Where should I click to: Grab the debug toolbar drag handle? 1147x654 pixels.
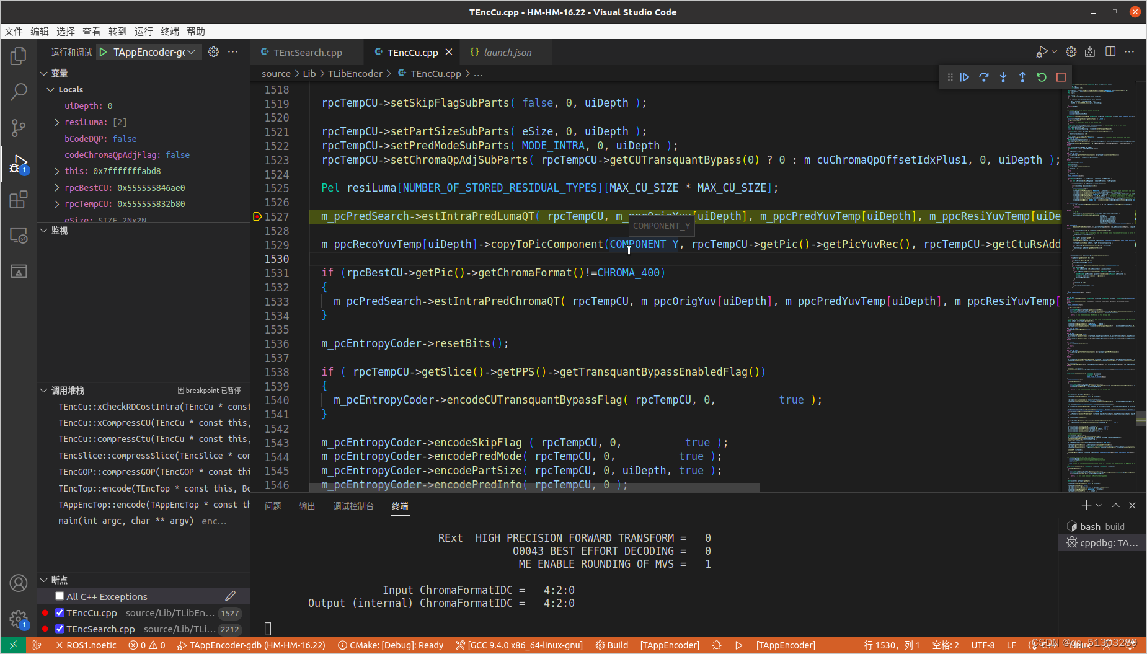pos(950,77)
